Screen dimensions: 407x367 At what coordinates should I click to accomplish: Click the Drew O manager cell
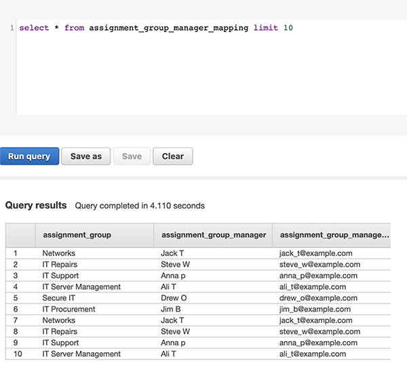(175, 298)
